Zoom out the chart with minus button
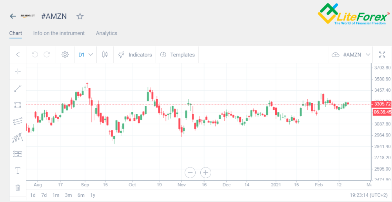 (x=190, y=173)
